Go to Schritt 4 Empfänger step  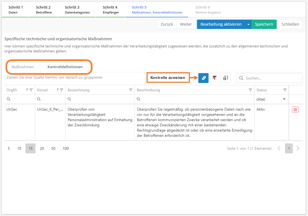(110, 10)
